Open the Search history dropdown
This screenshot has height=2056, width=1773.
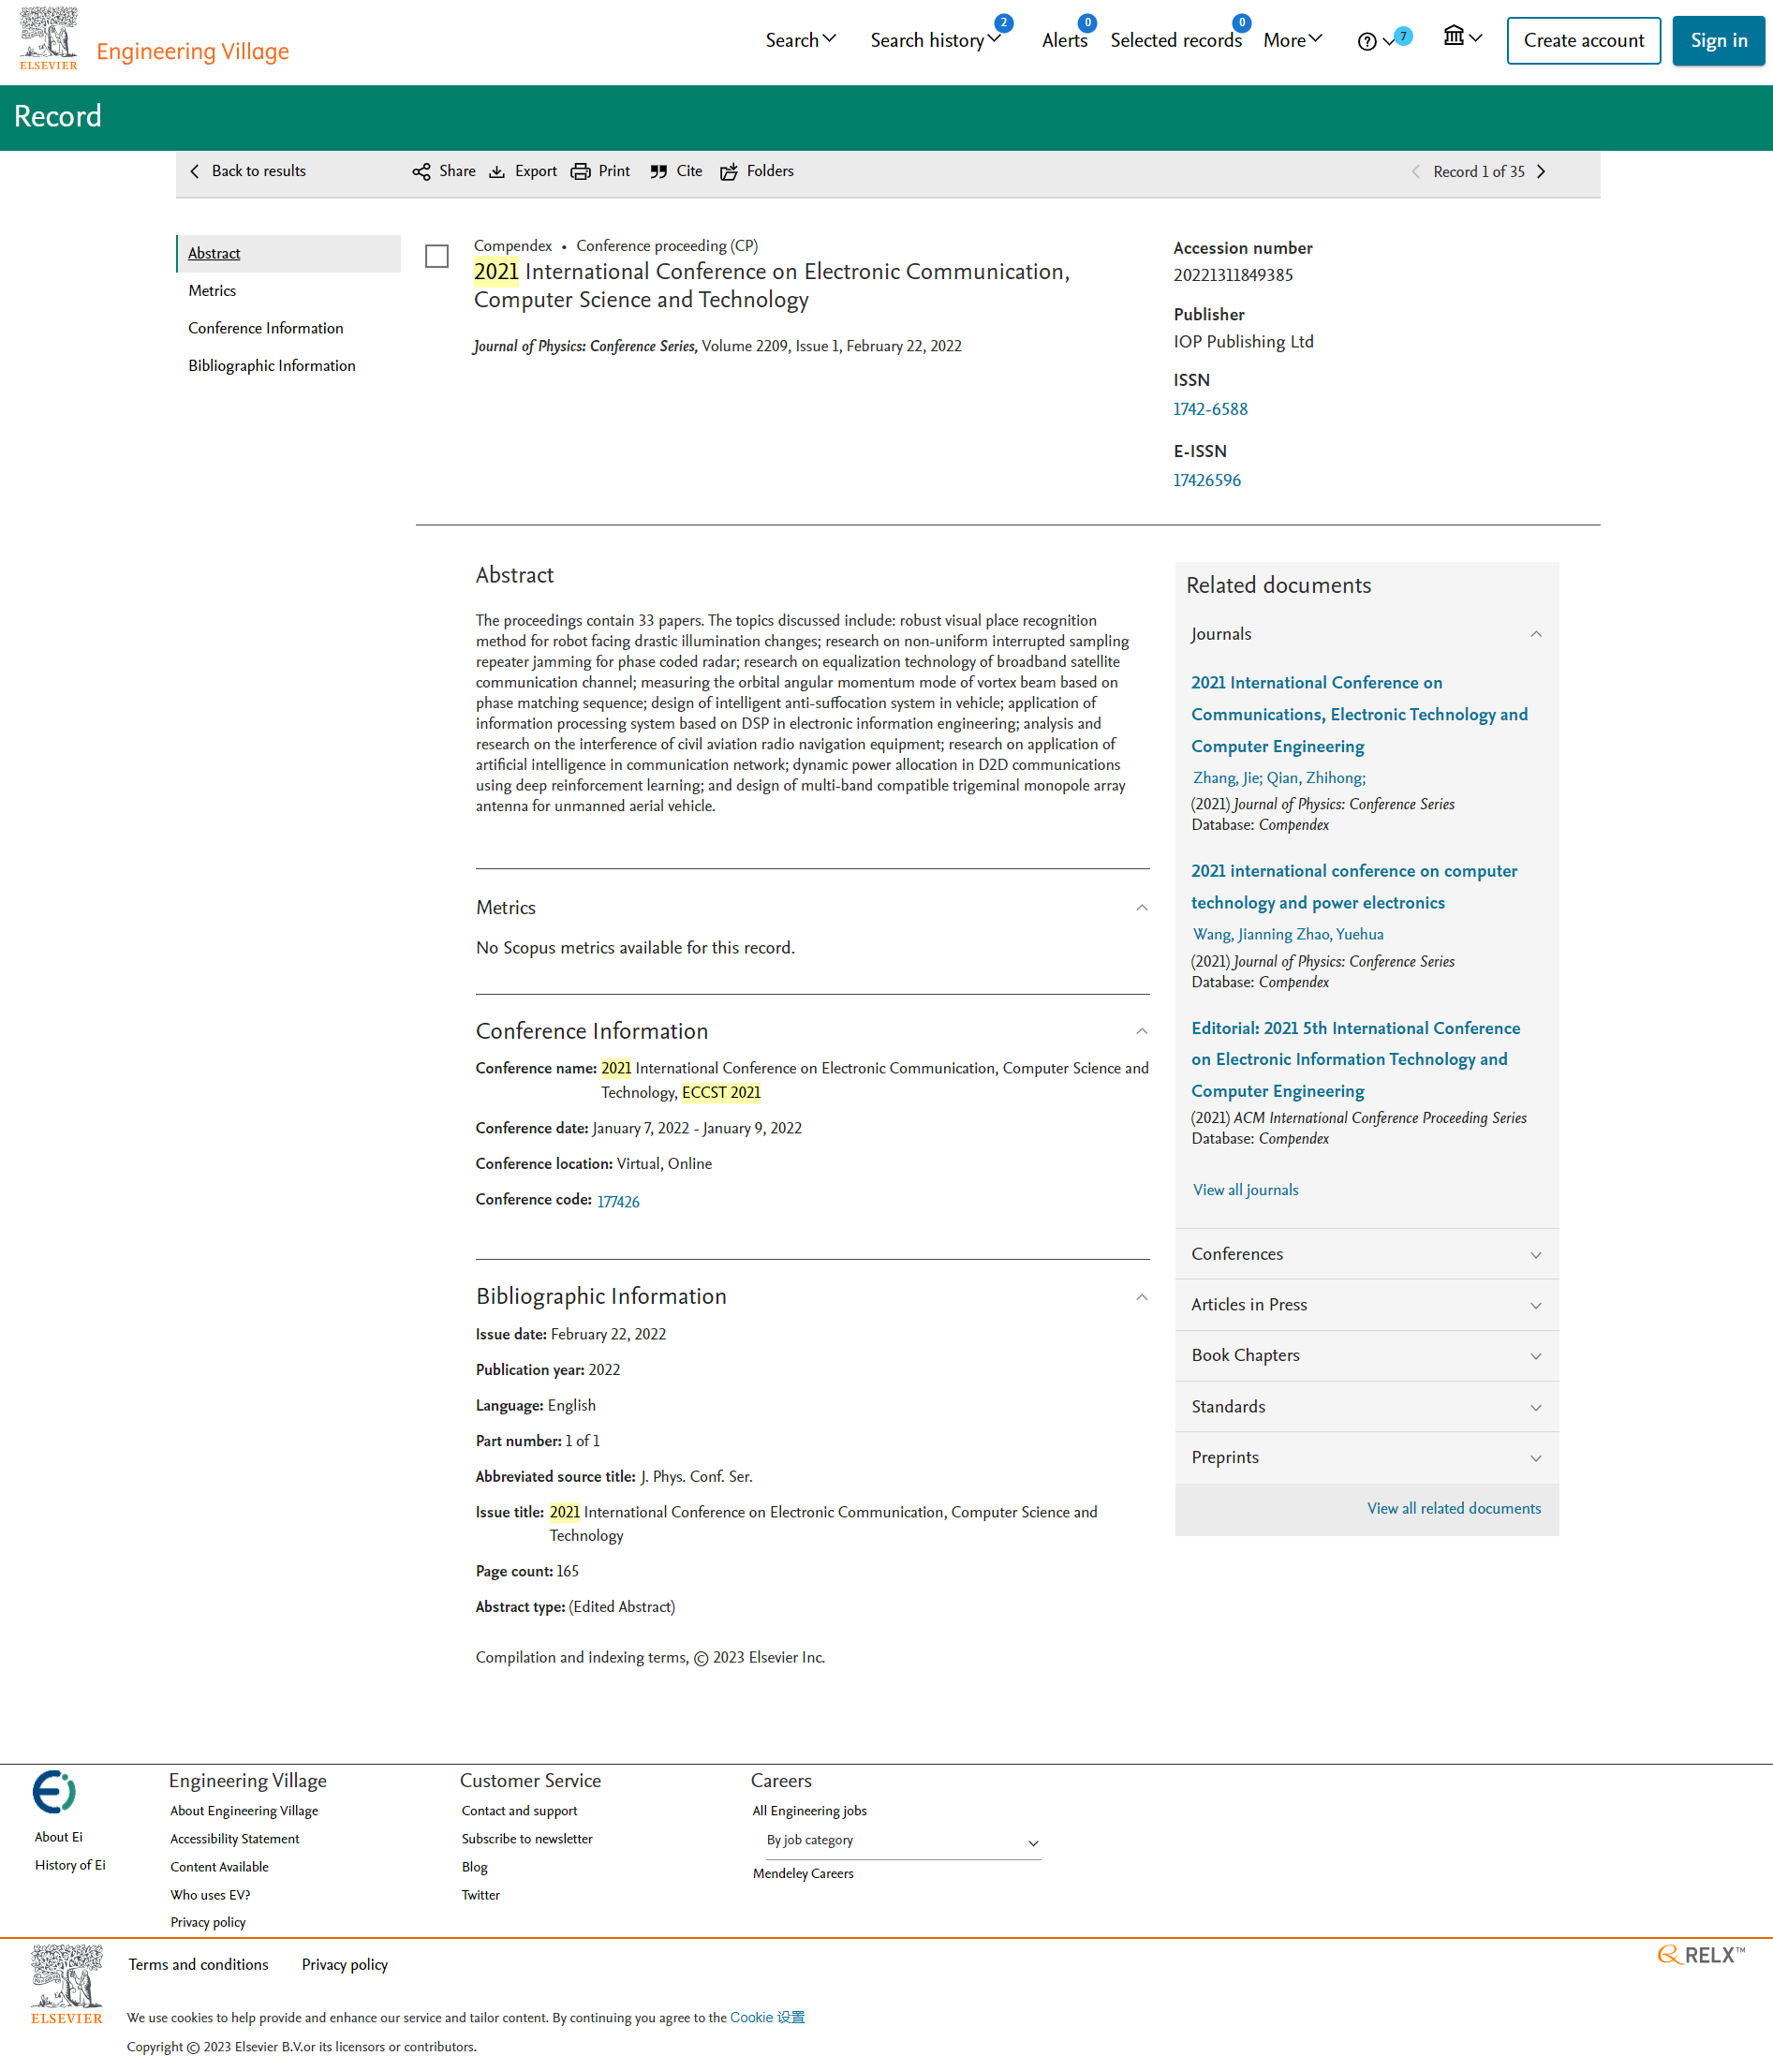click(x=935, y=40)
